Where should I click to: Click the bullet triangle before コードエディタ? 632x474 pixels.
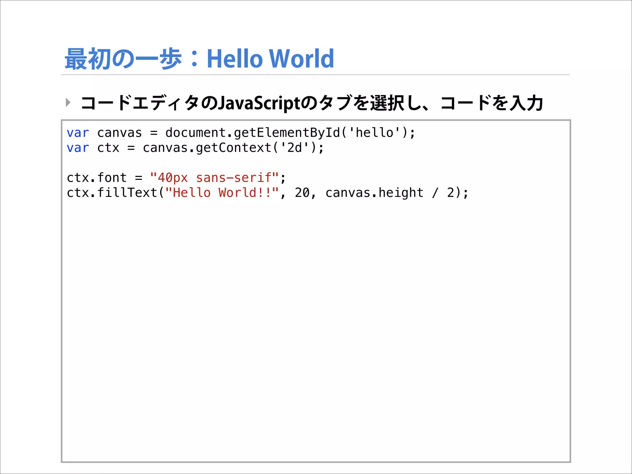coord(68,102)
